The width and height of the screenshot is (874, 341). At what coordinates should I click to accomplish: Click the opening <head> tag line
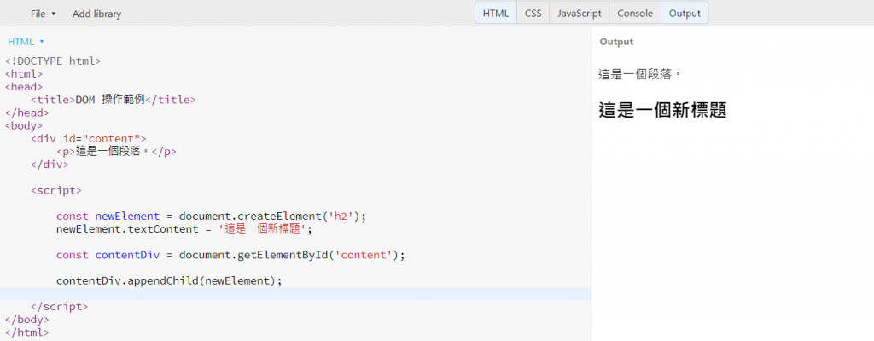pyautogui.click(x=23, y=87)
